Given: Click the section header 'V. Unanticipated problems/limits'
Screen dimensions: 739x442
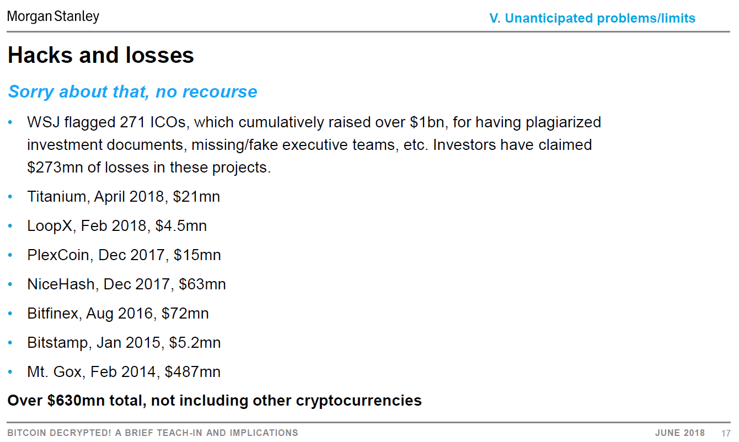Looking at the screenshot, I should pos(592,18).
